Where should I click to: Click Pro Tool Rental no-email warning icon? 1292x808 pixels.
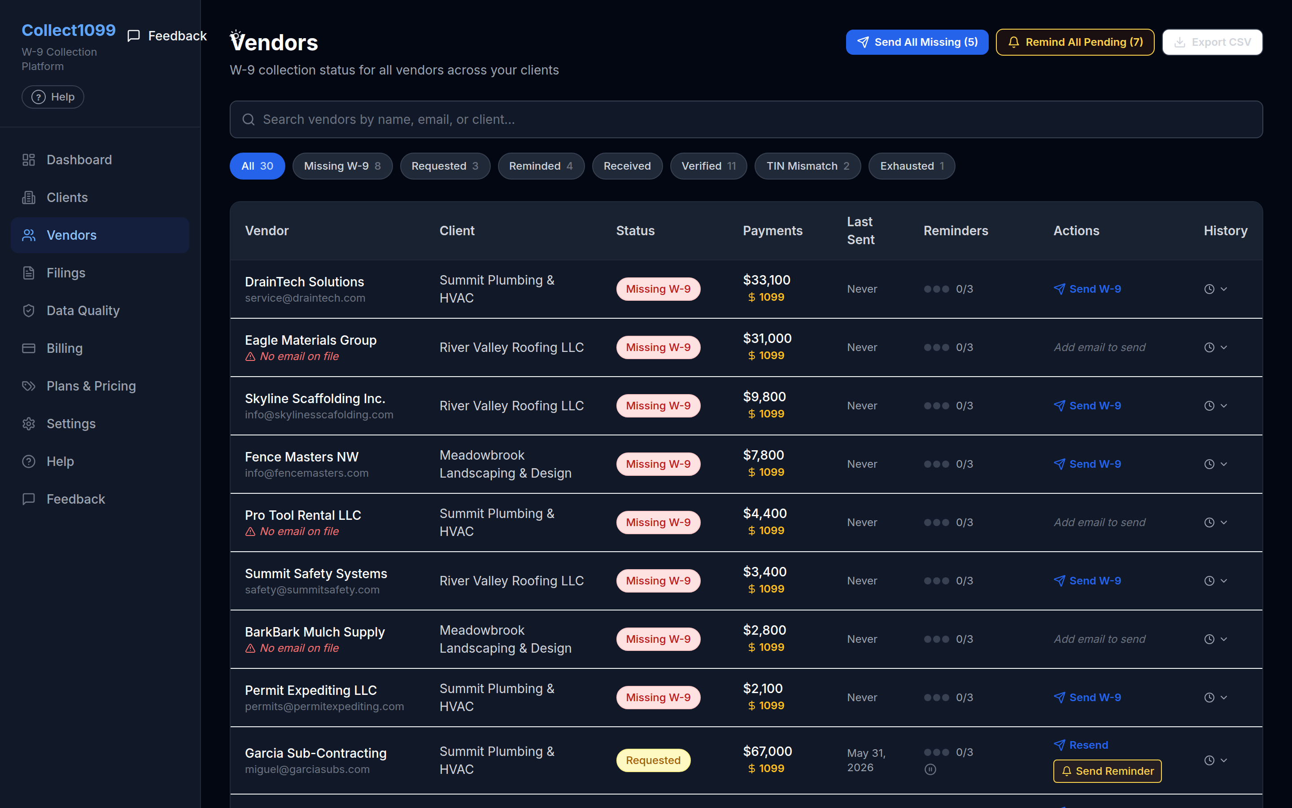(250, 532)
